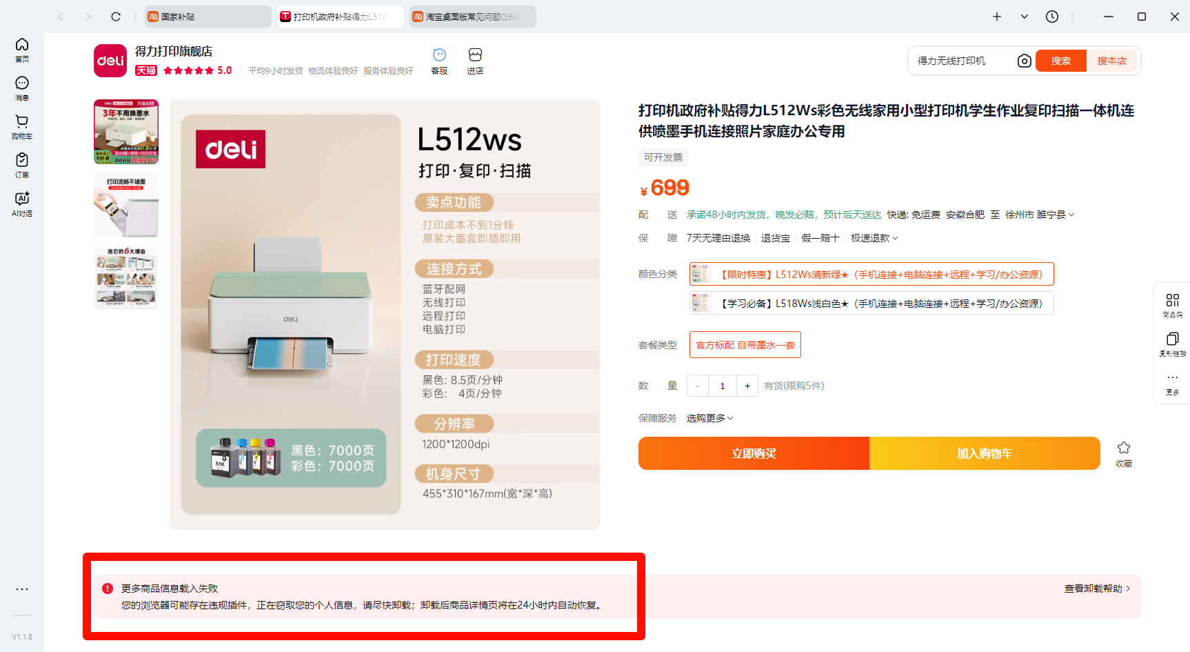The image size is (1190, 652).
Task: Navigate forward with the right arrow
Action: (x=88, y=17)
